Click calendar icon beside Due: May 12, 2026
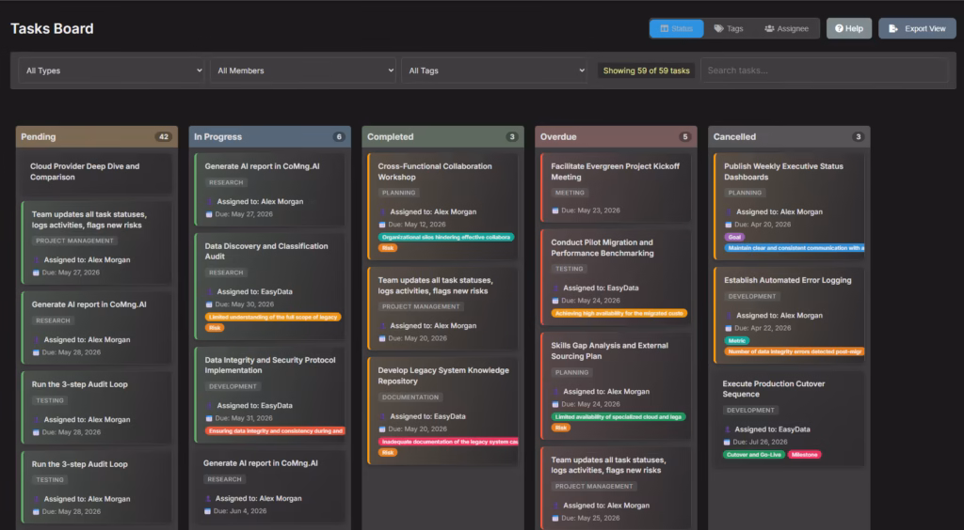The width and height of the screenshot is (964, 530). tap(382, 225)
